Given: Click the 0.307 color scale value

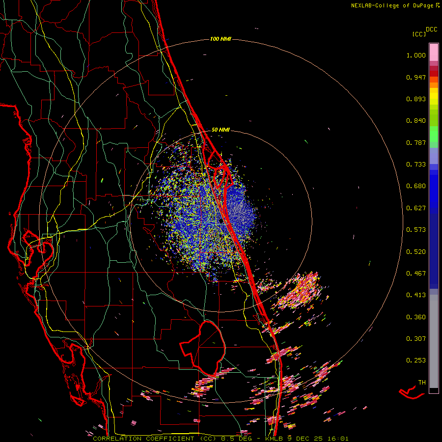Looking at the screenshot, I should [416, 338].
